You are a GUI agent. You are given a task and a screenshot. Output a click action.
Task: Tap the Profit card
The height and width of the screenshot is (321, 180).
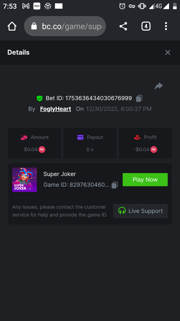(145, 143)
